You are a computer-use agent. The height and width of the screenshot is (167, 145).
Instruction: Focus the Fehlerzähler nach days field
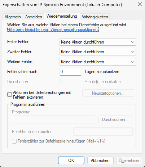[x=70, y=72]
